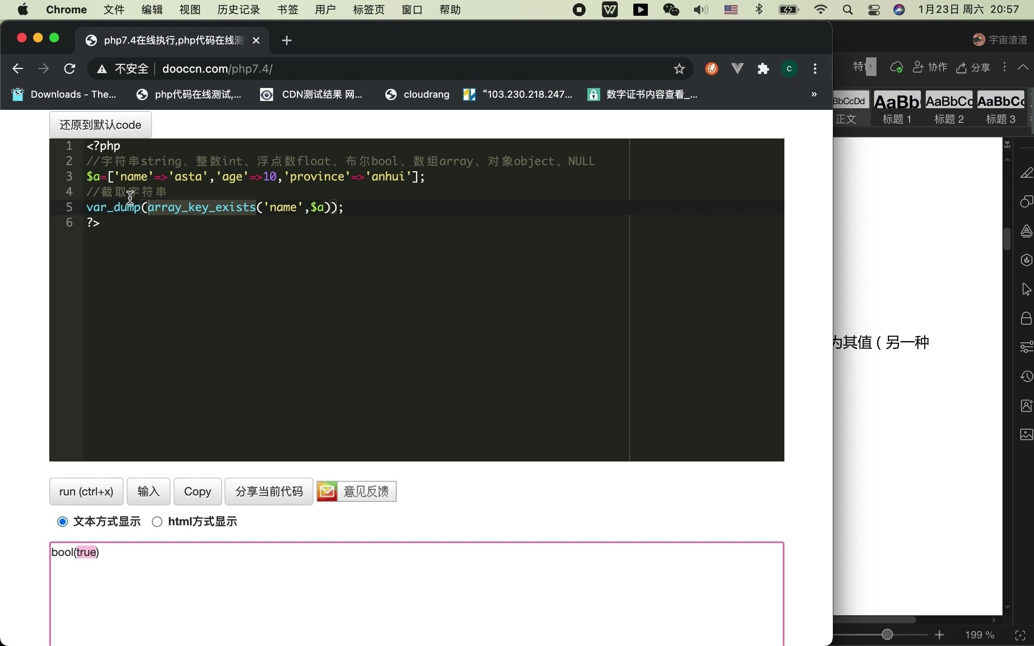Toggle 输入 input mode

point(148,491)
